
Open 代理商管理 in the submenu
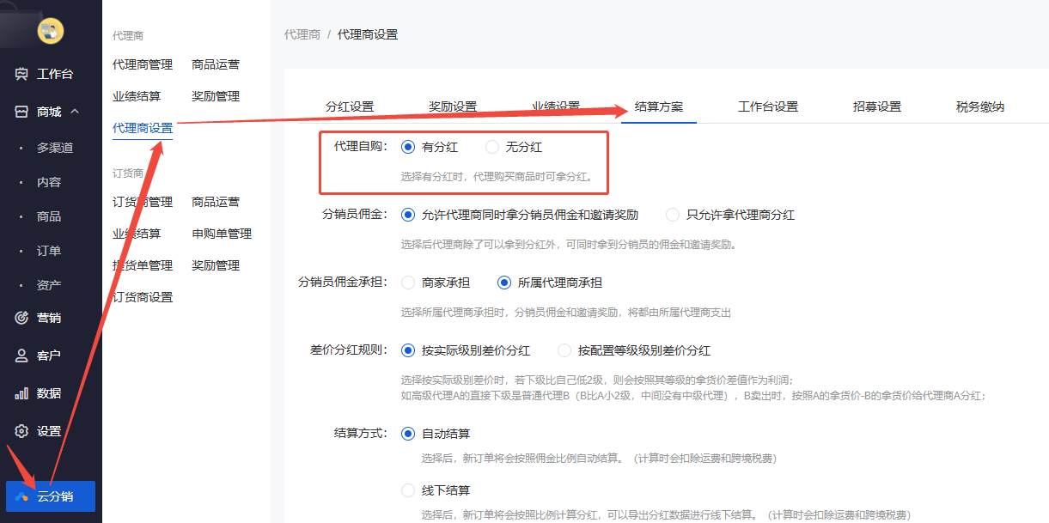143,64
